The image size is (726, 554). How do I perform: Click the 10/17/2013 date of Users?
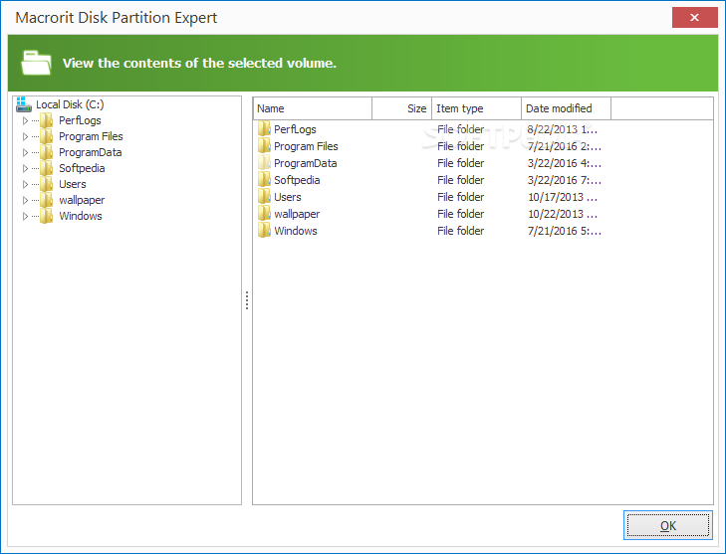pos(563,197)
